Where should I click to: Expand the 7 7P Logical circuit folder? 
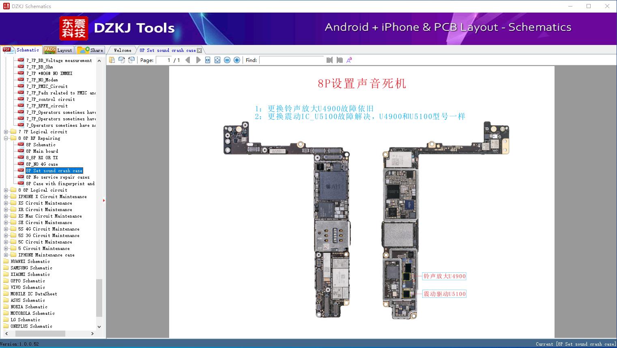6,132
